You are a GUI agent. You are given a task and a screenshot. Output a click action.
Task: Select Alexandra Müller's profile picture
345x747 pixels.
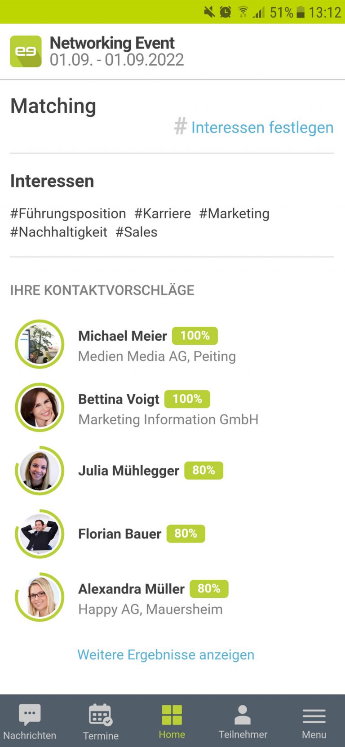(x=40, y=597)
